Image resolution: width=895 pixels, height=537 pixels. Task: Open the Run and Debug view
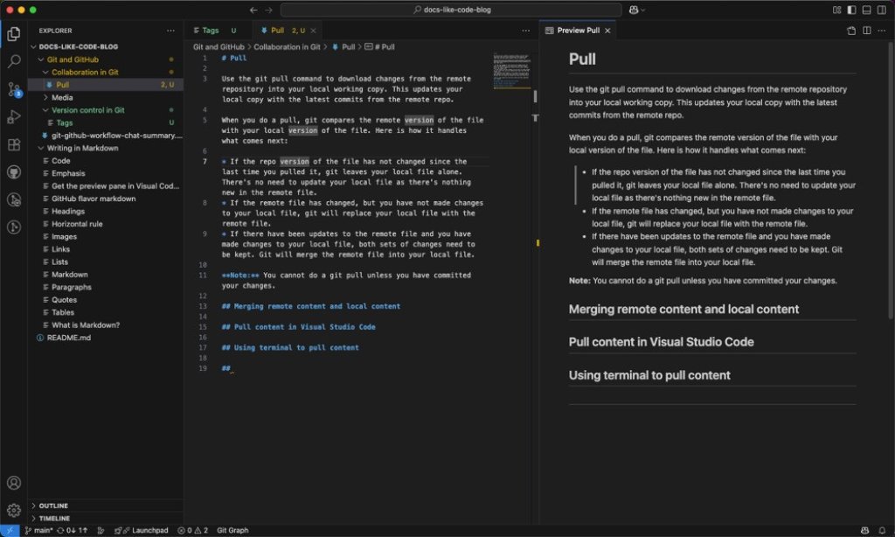coord(14,117)
